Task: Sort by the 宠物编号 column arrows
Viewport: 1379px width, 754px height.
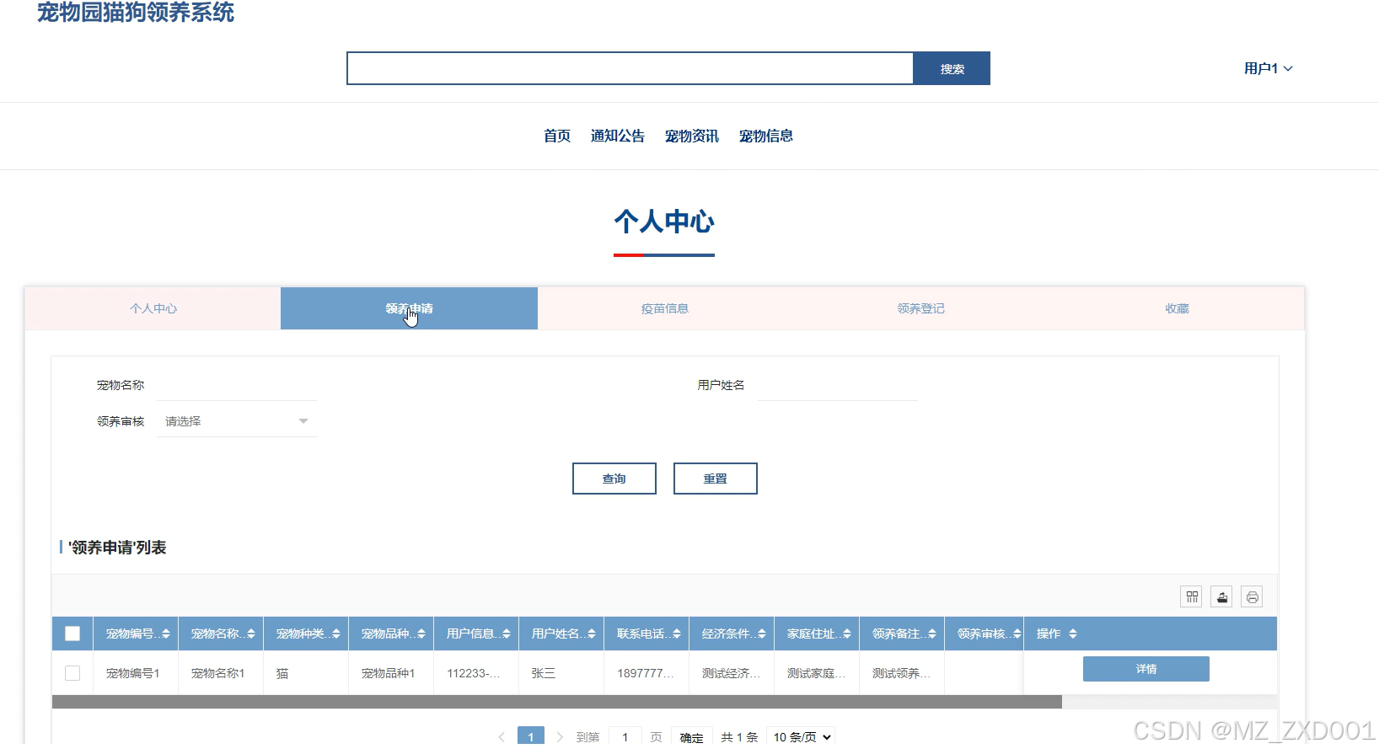Action: tap(166, 634)
